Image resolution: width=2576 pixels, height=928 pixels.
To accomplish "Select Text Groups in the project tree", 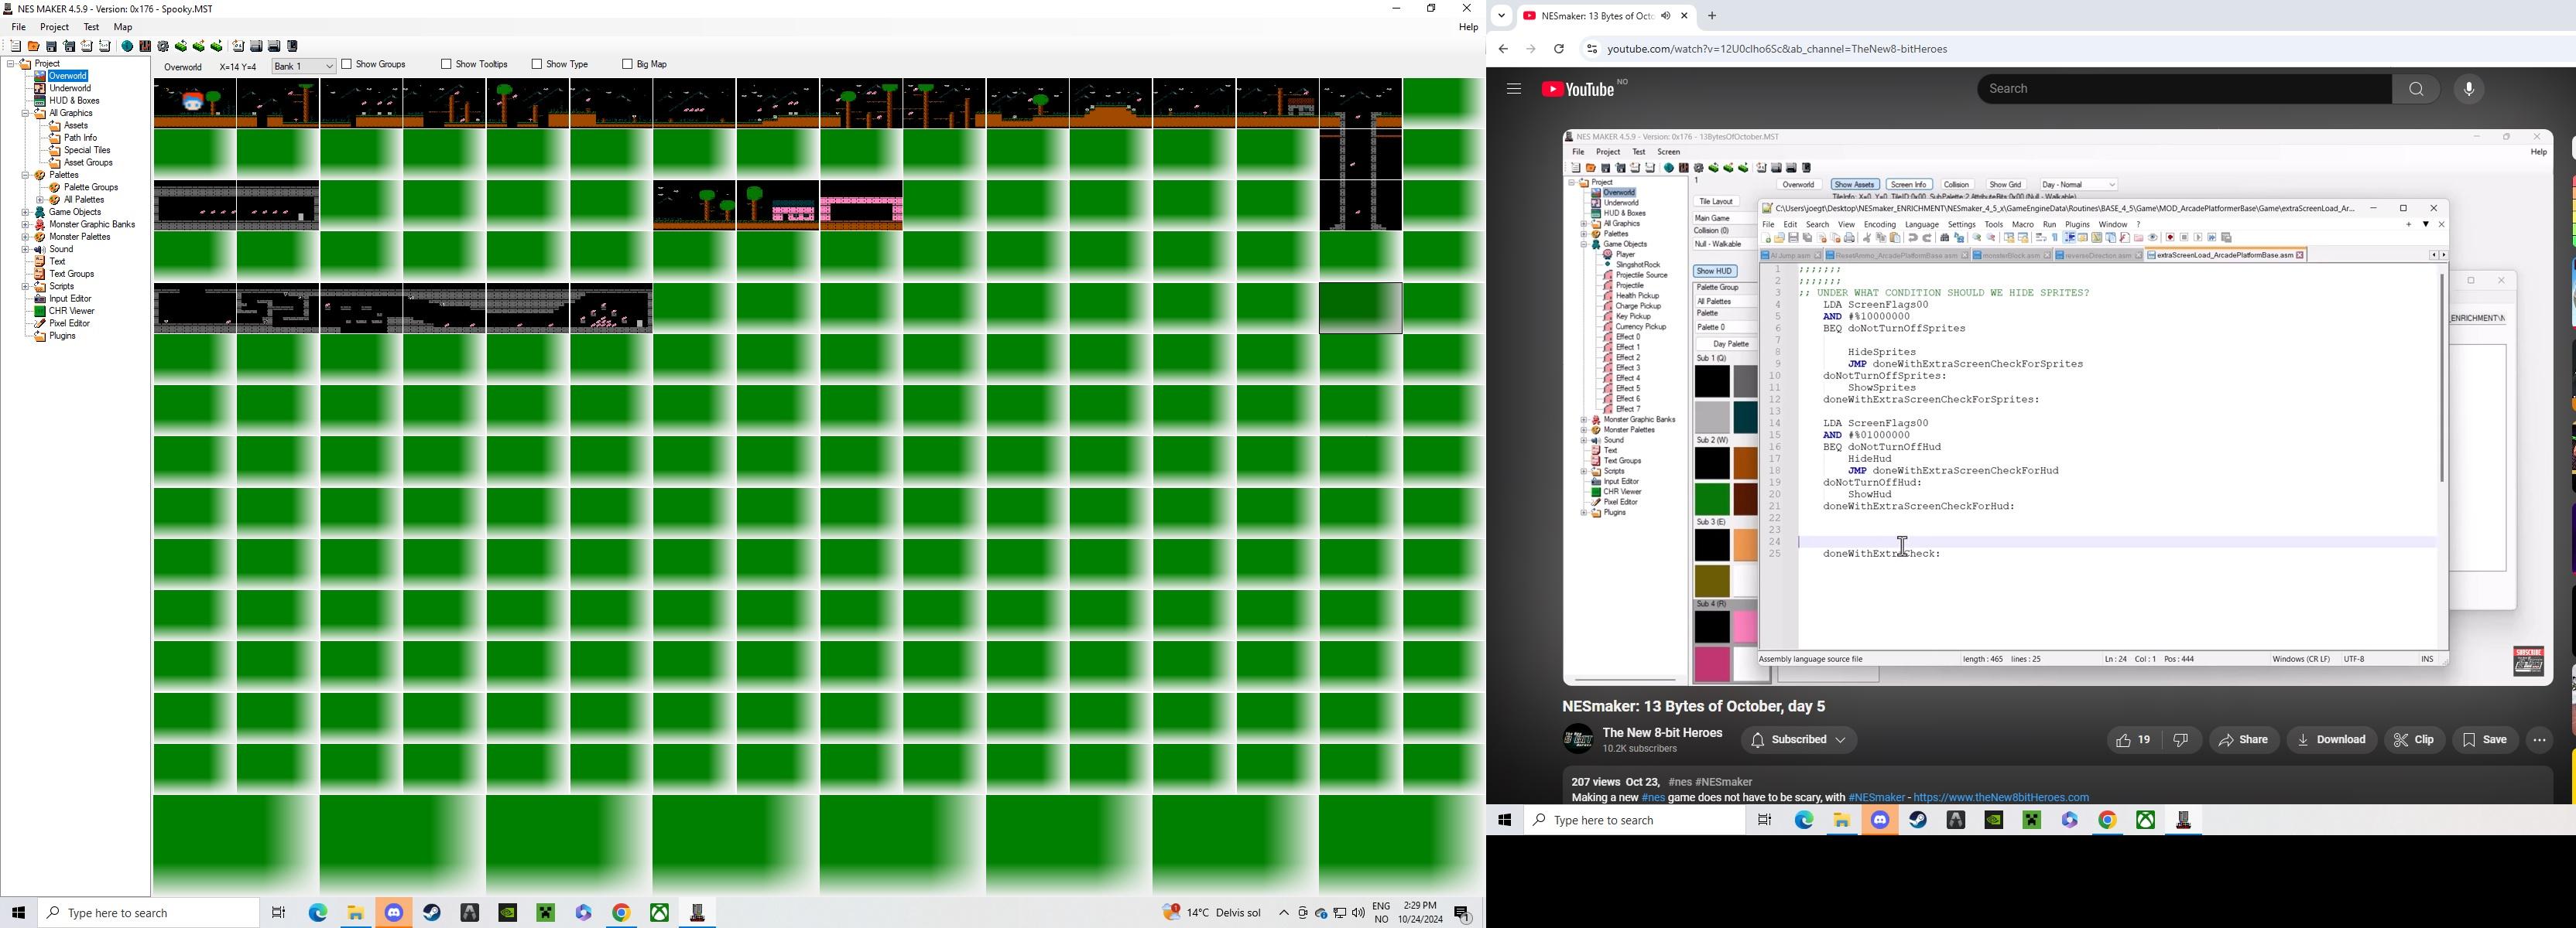I will click(x=72, y=274).
